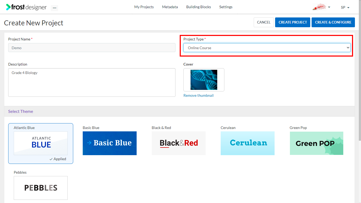Select the Atlantic Blue theme
Viewport: 361px width, 203px height.
pyautogui.click(x=41, y=143)
